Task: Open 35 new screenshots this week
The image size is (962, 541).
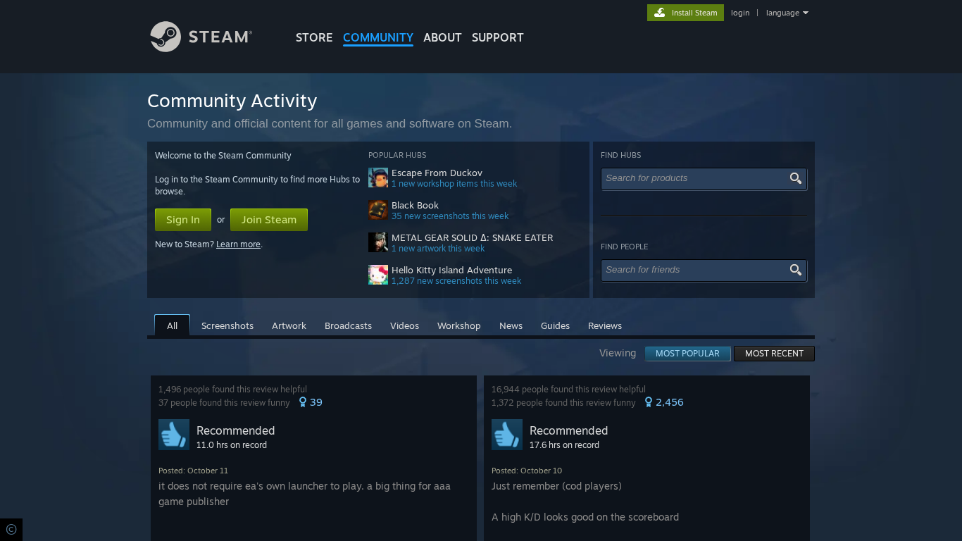Action: coord(450,216)
